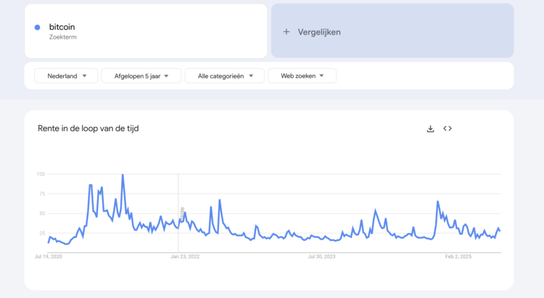Screen dimensions: 544x298
Task: Click the caret next to Alle categorieën
Action: click(x=251, y=76)
